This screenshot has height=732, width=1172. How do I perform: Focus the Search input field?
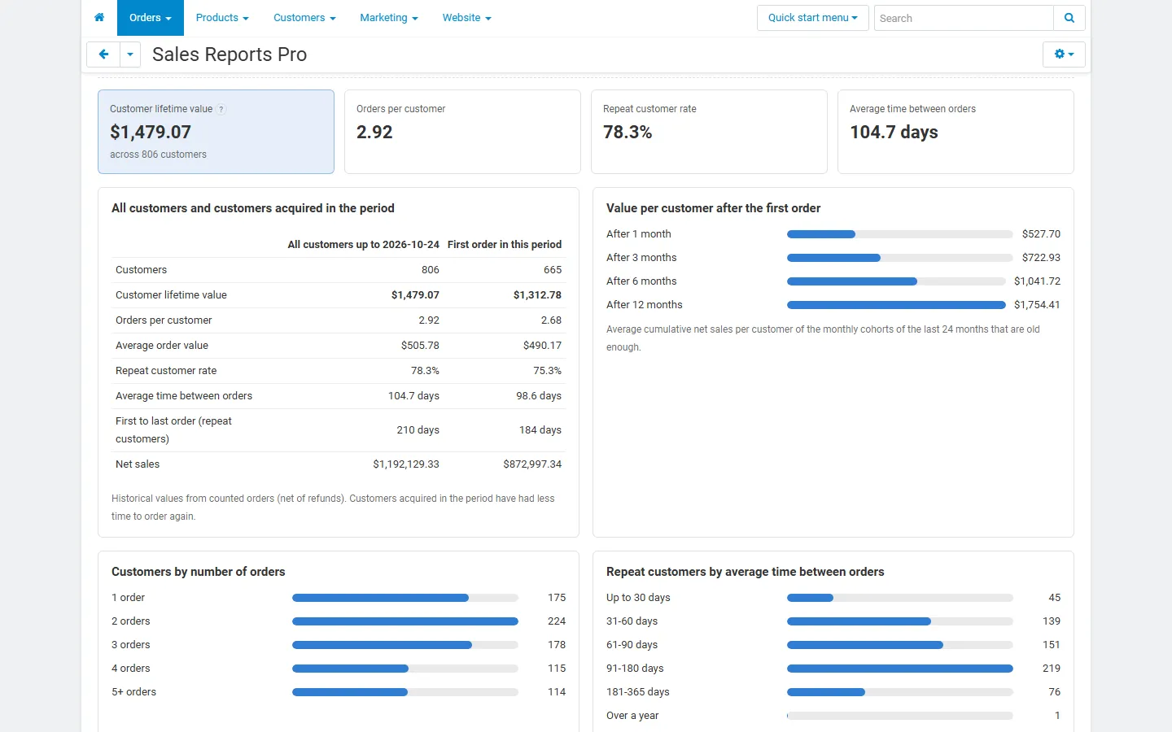click(964, 18)
